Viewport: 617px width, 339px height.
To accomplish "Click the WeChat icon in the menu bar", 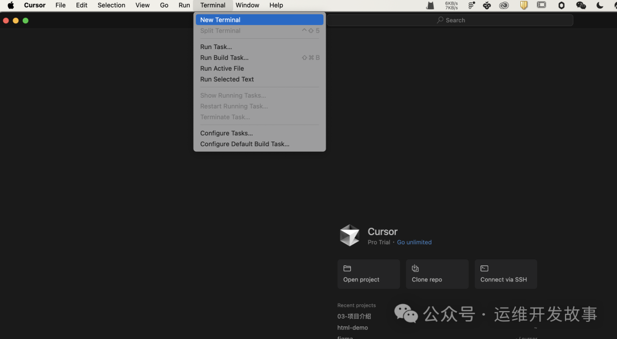I will point(581,5).
